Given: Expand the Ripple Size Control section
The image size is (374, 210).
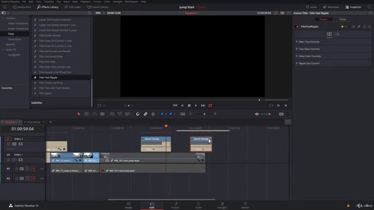Looking at the screenshot, I should click(297, 63).
